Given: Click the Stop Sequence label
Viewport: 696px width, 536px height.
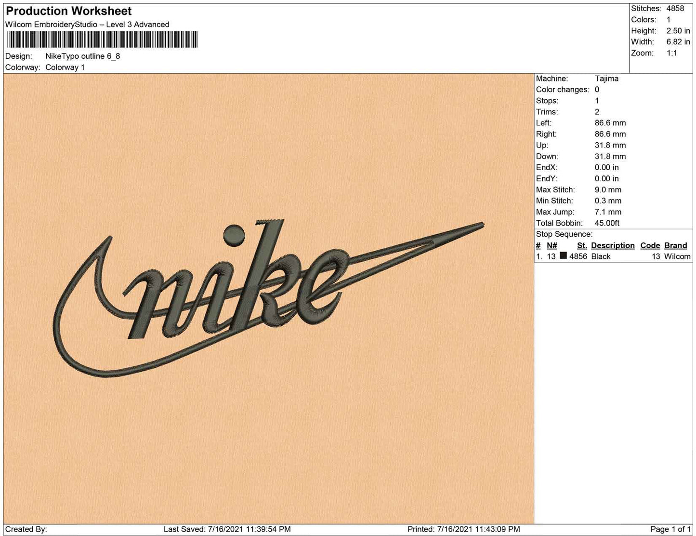Looking at the screenshot, I should point(564,234).
